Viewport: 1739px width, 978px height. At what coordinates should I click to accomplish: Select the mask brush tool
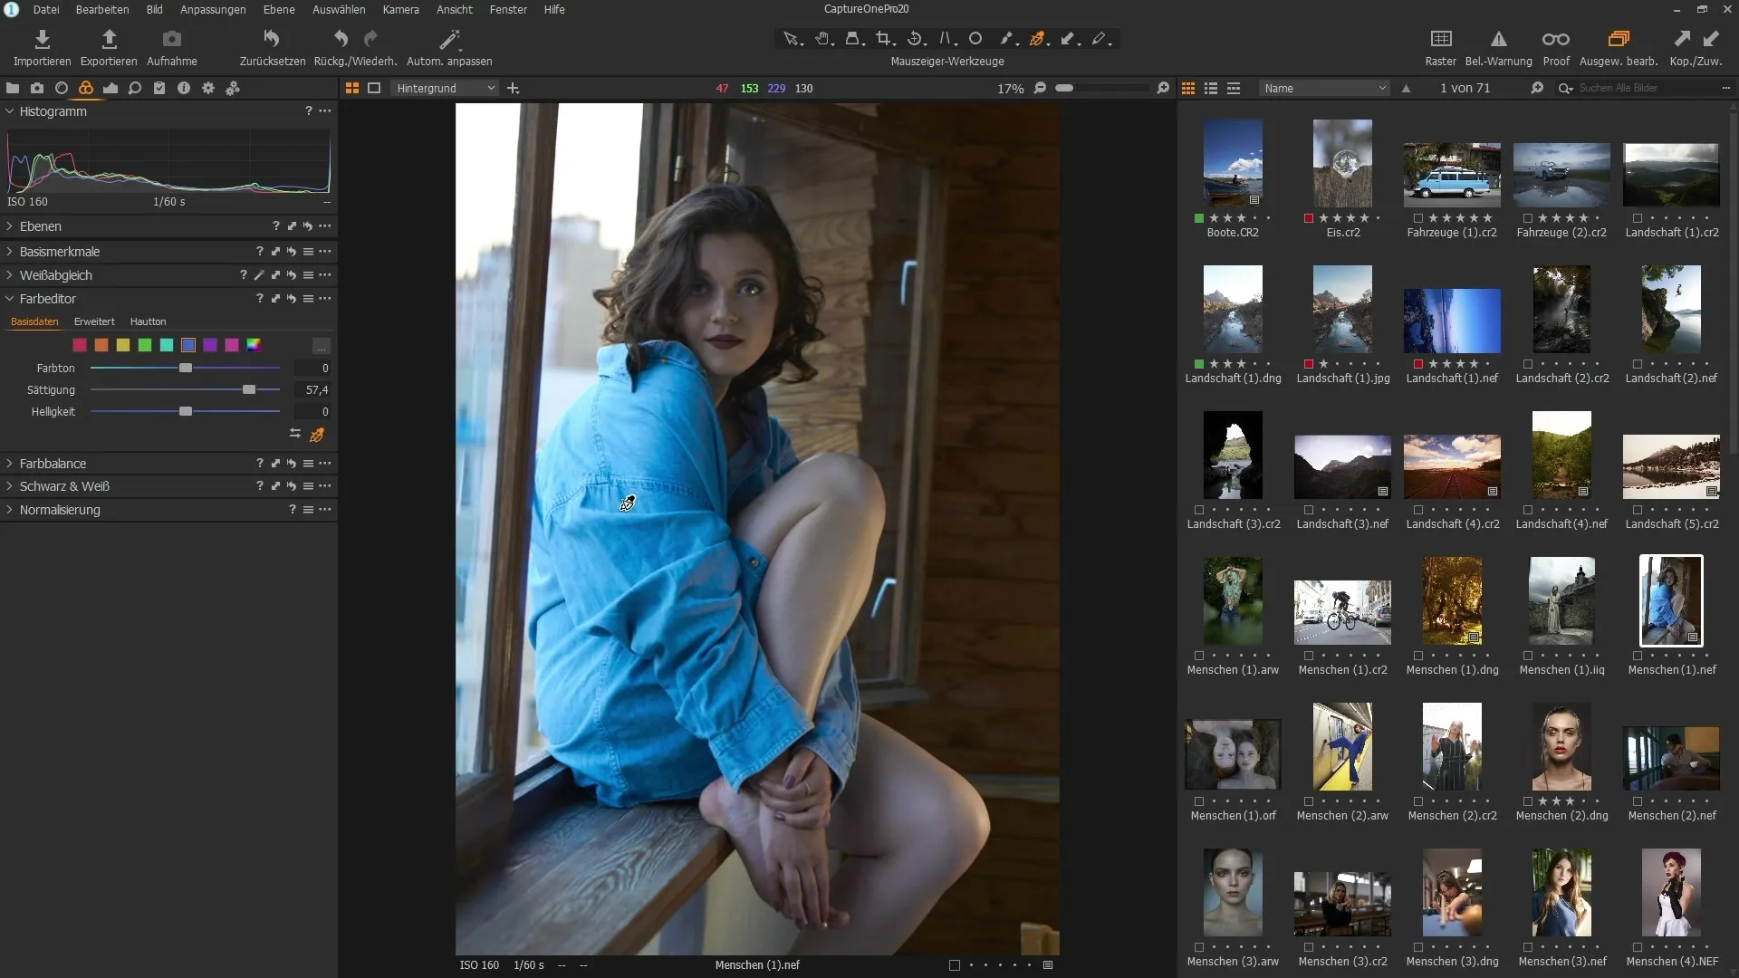coord(1006,39)
